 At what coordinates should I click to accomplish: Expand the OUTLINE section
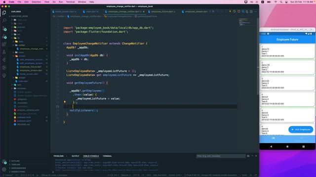tap(15, 161)
